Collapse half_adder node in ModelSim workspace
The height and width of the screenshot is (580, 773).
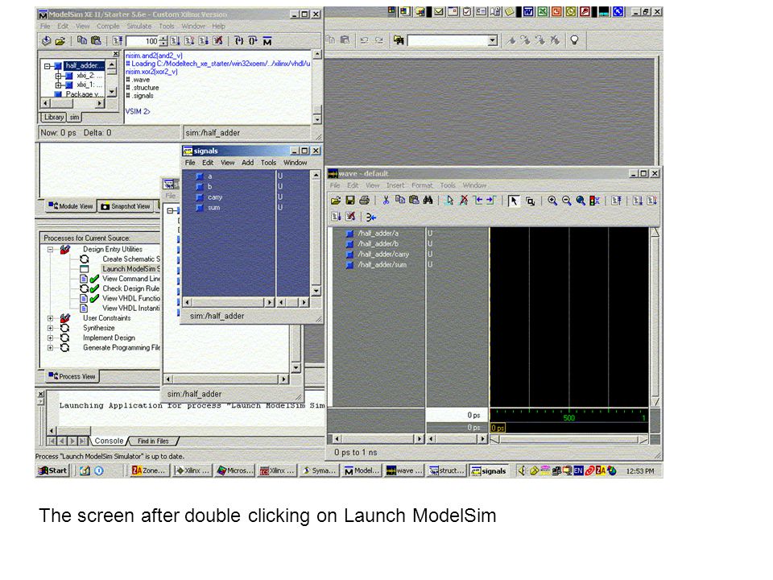pyautogui.click(x=48, y=65)
